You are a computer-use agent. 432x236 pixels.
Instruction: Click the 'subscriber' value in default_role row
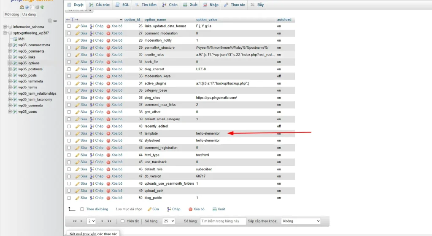point(204,169)
